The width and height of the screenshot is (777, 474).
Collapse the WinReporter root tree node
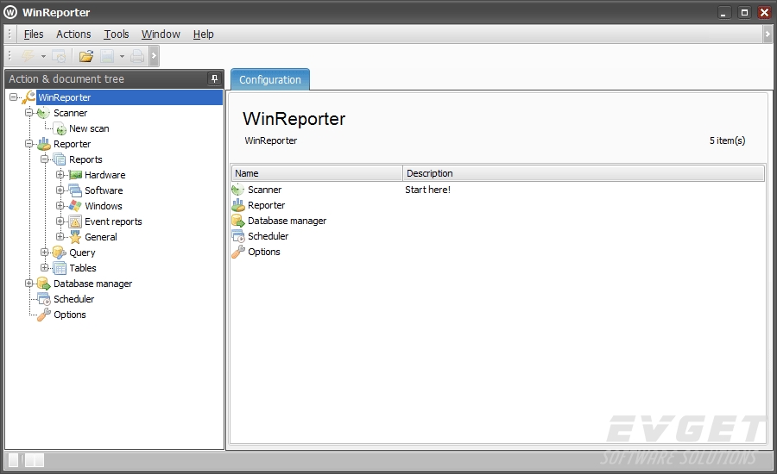[13, 97]
